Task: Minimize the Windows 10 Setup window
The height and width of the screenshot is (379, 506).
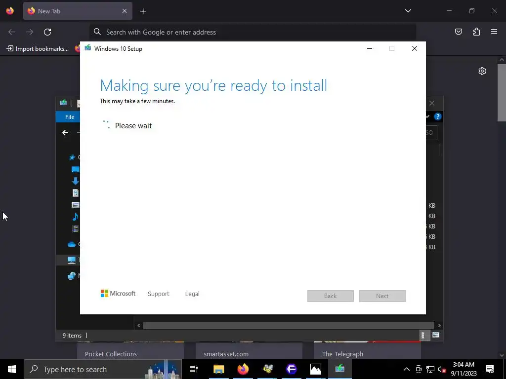Action: coord(370,49)
